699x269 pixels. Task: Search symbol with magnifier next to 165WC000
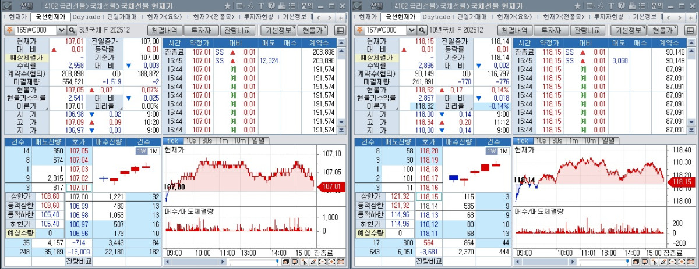click(x=72, y=30)
